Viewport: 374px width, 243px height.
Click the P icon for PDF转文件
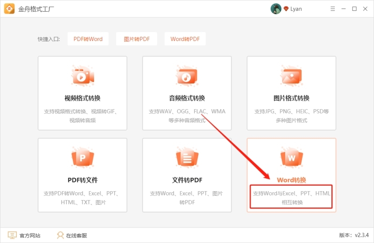[83, 158]
